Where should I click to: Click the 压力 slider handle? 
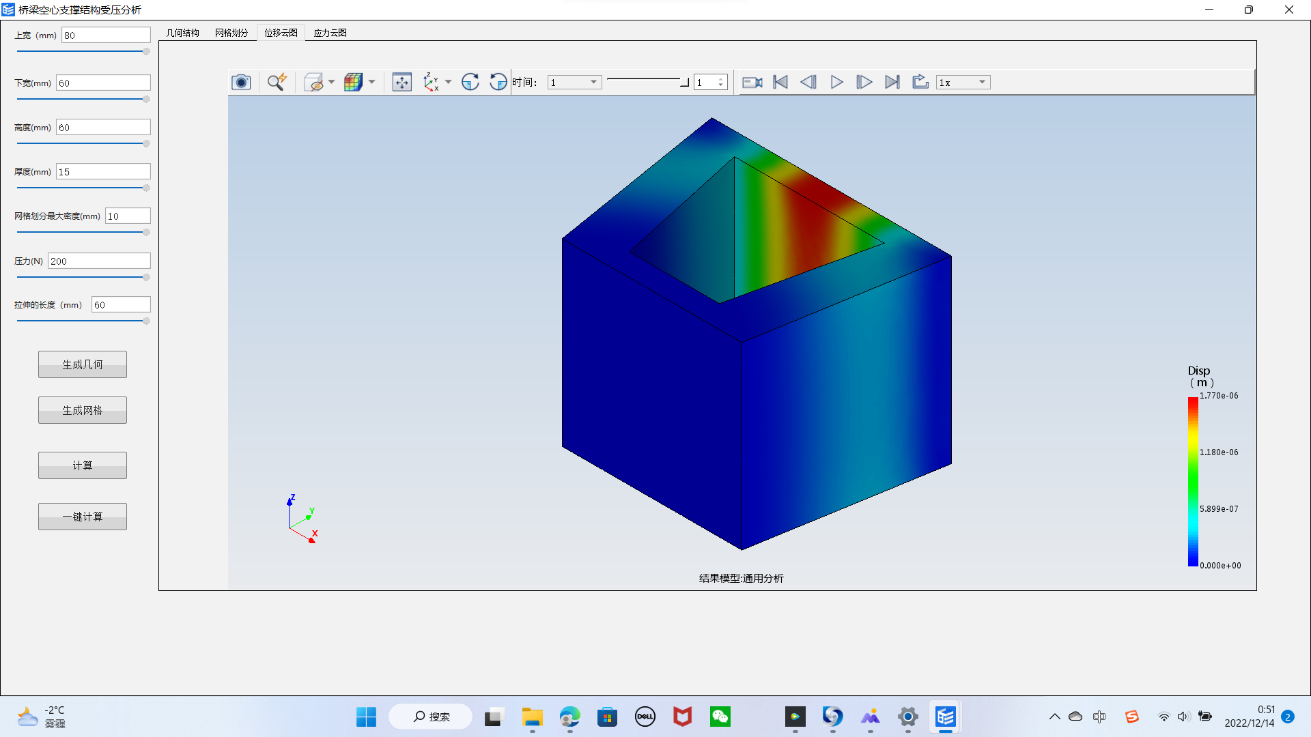[x=146, y=277]
